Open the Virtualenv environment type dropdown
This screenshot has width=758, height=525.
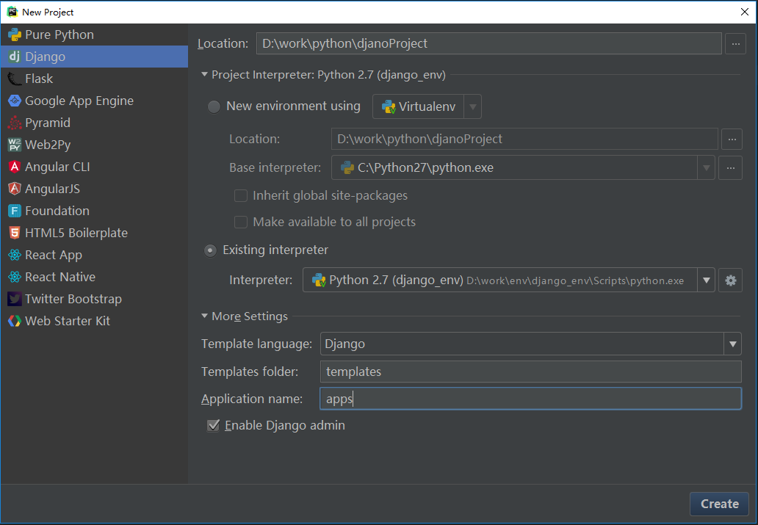point(473,106)
